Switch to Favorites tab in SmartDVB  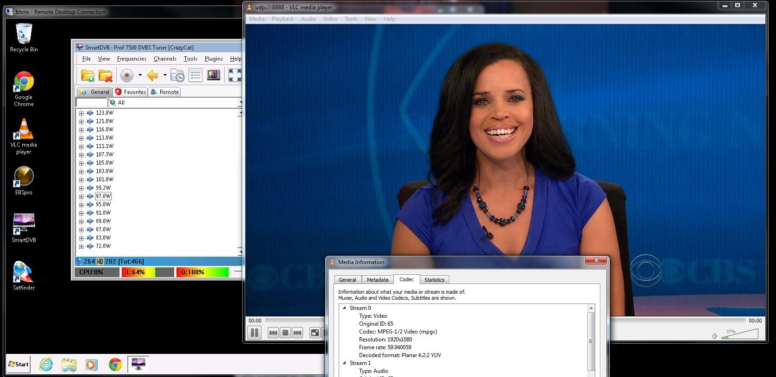[131, 92]
